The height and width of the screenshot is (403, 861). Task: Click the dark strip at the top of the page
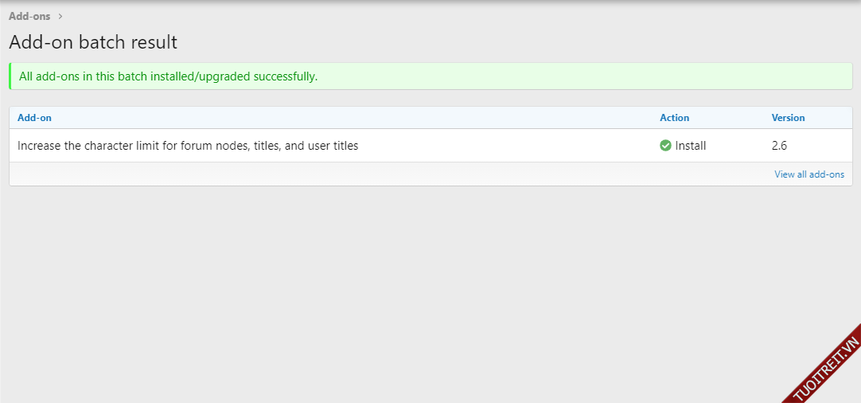[x=430, y=2]
